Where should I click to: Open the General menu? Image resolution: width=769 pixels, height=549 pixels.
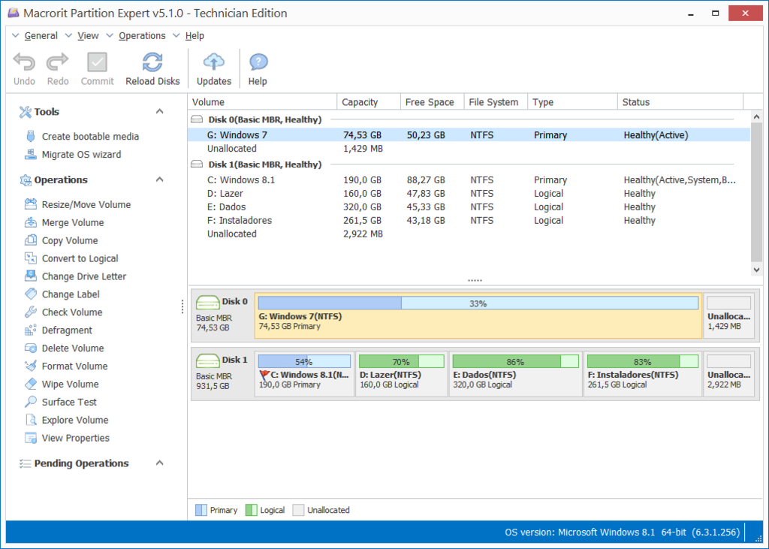(x=41, y=36)
